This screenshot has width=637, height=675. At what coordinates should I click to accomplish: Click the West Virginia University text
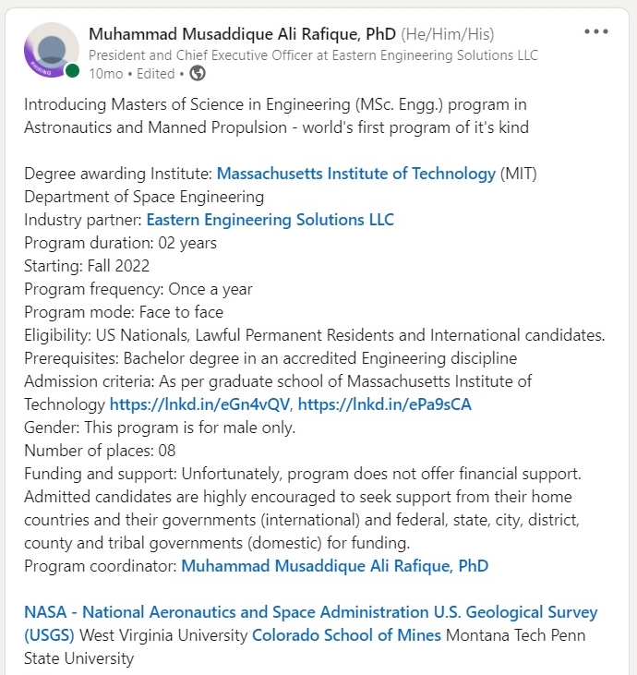[x=164, y=635]
